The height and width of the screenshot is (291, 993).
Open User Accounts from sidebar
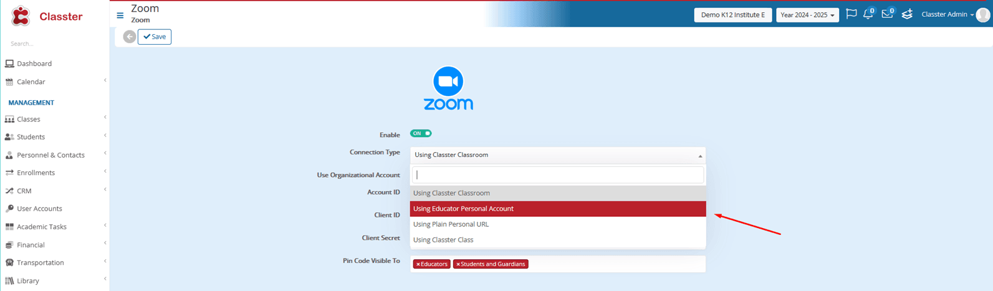pos(39,209)
